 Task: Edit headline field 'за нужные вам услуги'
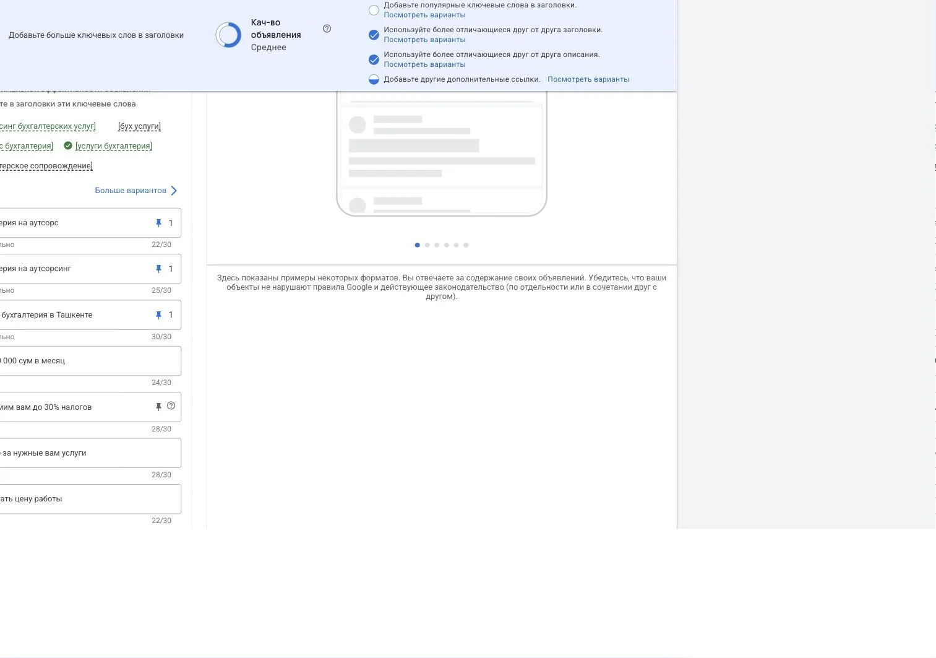pos(90,453)
